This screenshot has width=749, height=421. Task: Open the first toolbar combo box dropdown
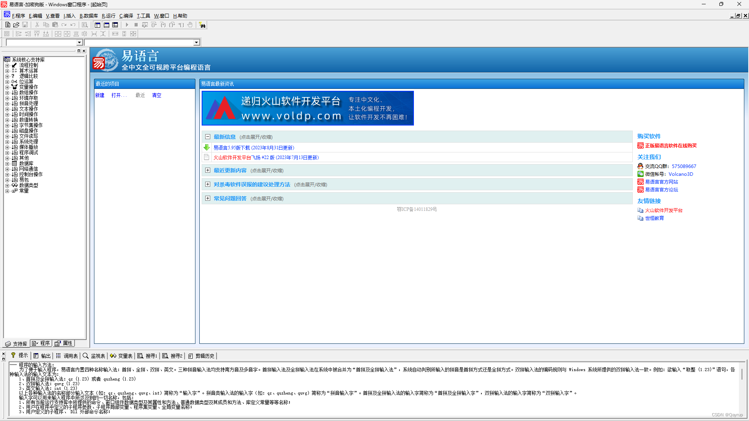coord(80,42)
